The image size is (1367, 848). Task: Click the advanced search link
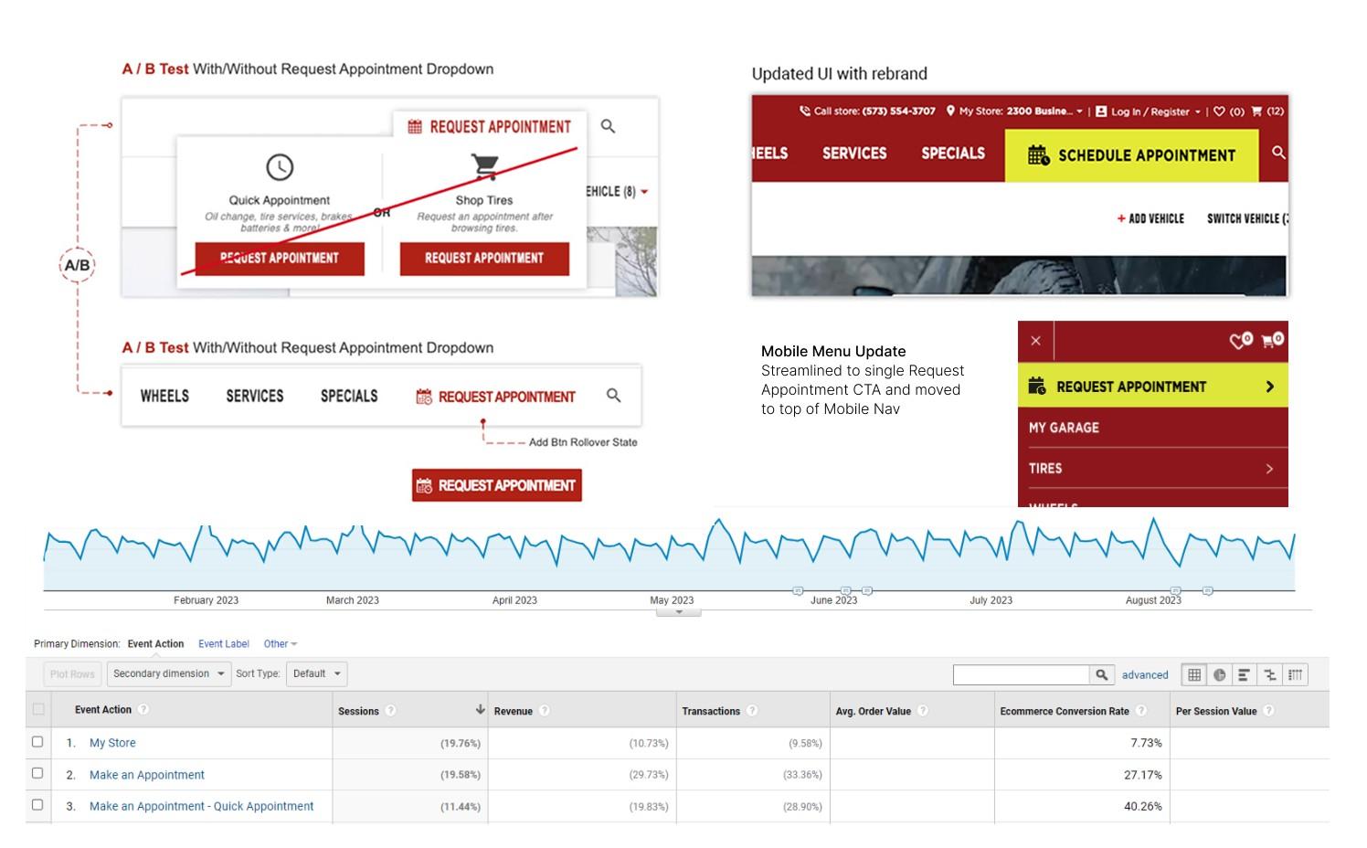pos(1145,674)
